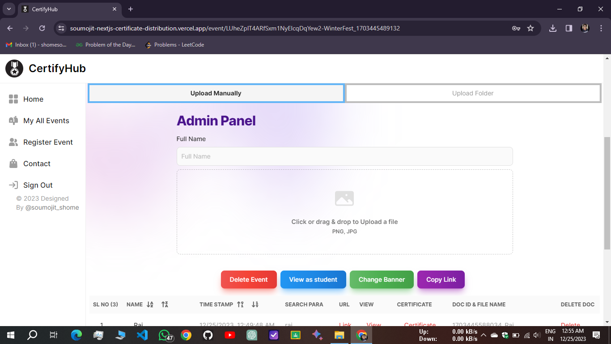Open the Problem of the Day bookmark
This screenshot has width=611, height=344.
point(106,45)
